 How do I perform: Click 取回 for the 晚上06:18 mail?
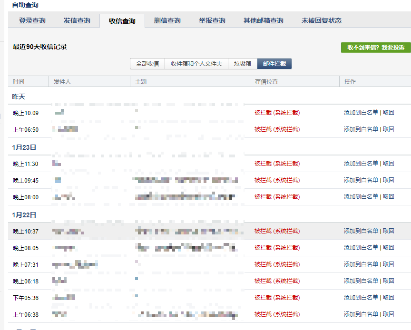(x=389, y=281)
